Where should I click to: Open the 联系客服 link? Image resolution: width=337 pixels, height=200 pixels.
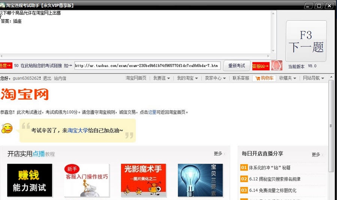[x=241, y=78]
